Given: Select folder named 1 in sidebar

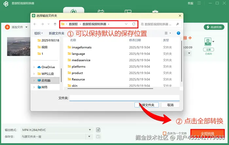Looking at the screenshot, I should click(40, 54).
